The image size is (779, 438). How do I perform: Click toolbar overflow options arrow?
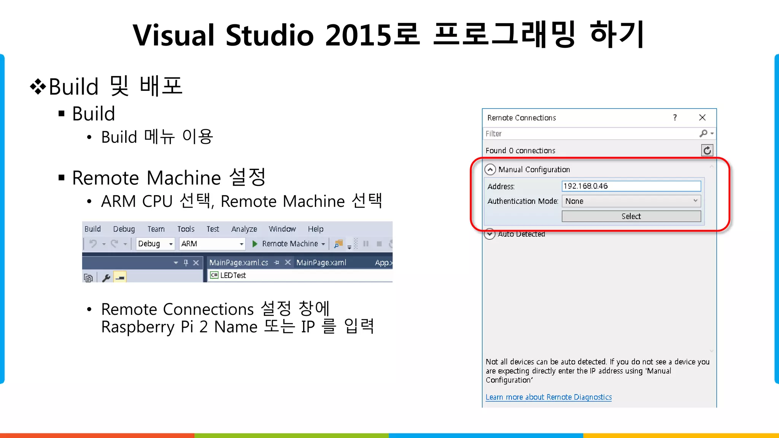click(x=349, y=247)
